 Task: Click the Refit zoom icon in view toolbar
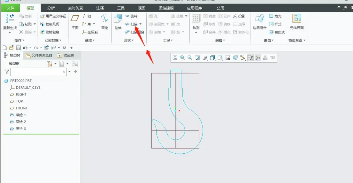pos(175,58)
